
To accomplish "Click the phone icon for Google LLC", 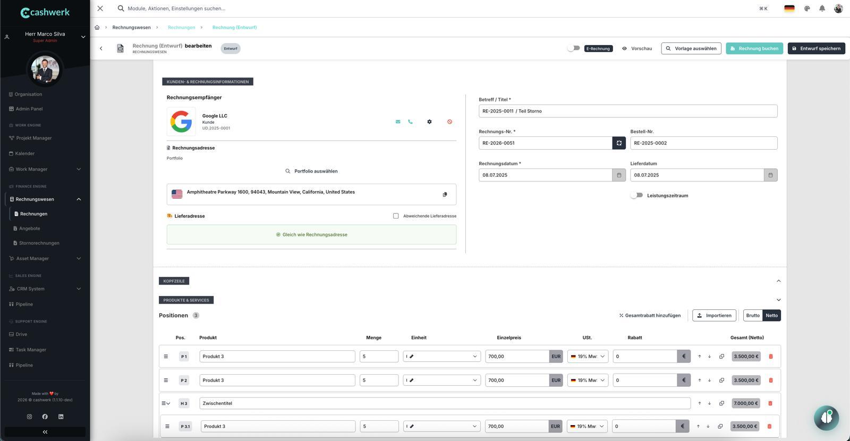I will (410, 122).
